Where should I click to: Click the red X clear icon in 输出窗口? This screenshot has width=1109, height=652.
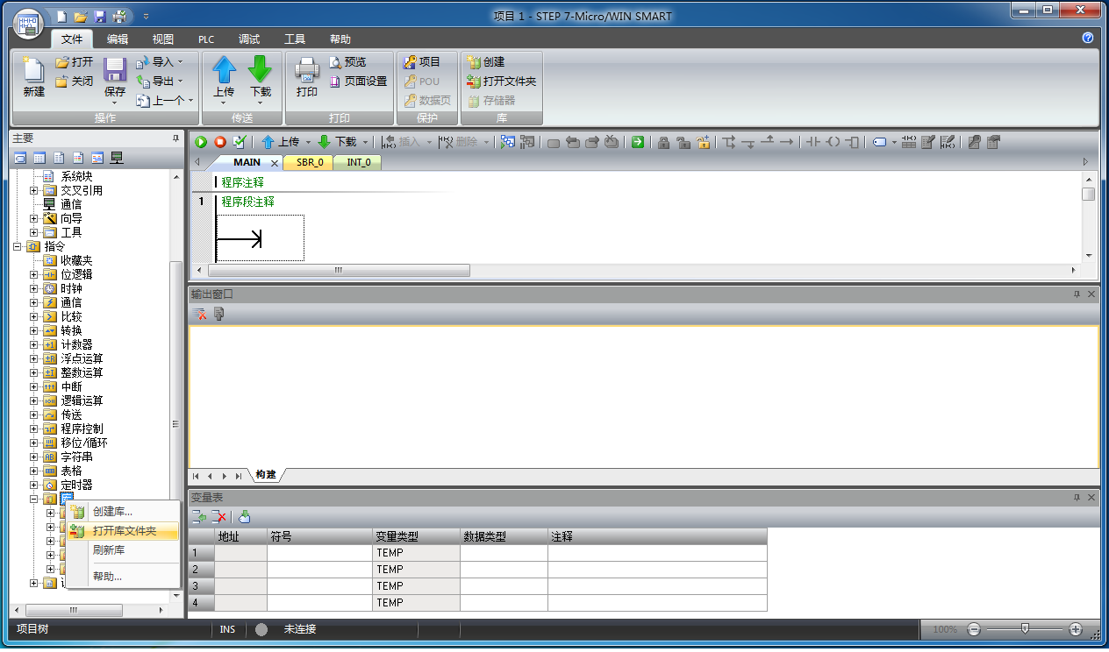click(x=201, y=314)
